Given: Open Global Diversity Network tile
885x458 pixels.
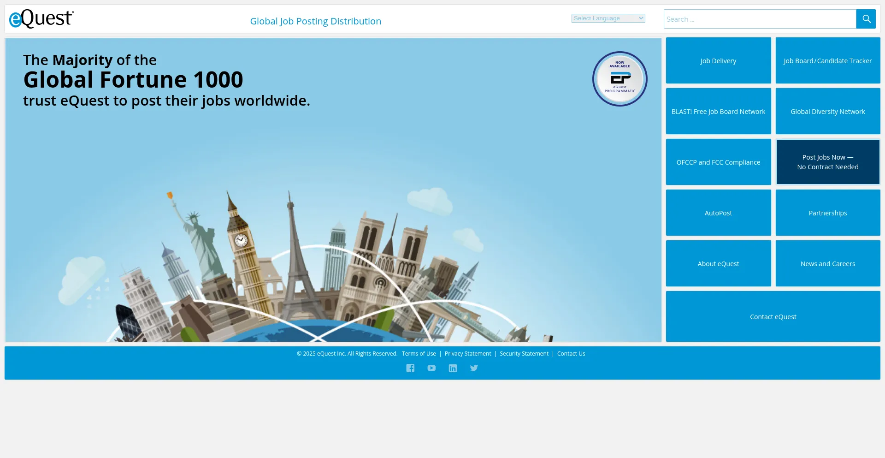Looking at the screenshot, I should pos(828,111).
